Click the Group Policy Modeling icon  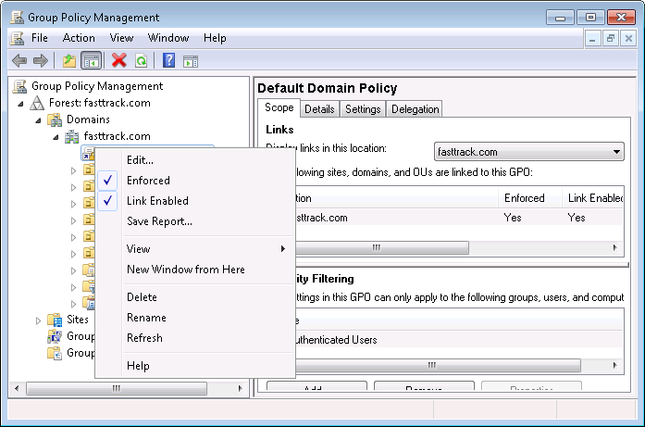click(55, 336)
